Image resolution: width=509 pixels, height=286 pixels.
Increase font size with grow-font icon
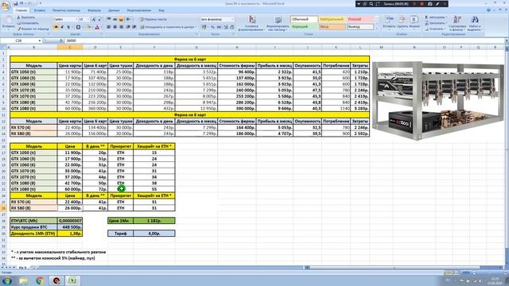point(94,19)
